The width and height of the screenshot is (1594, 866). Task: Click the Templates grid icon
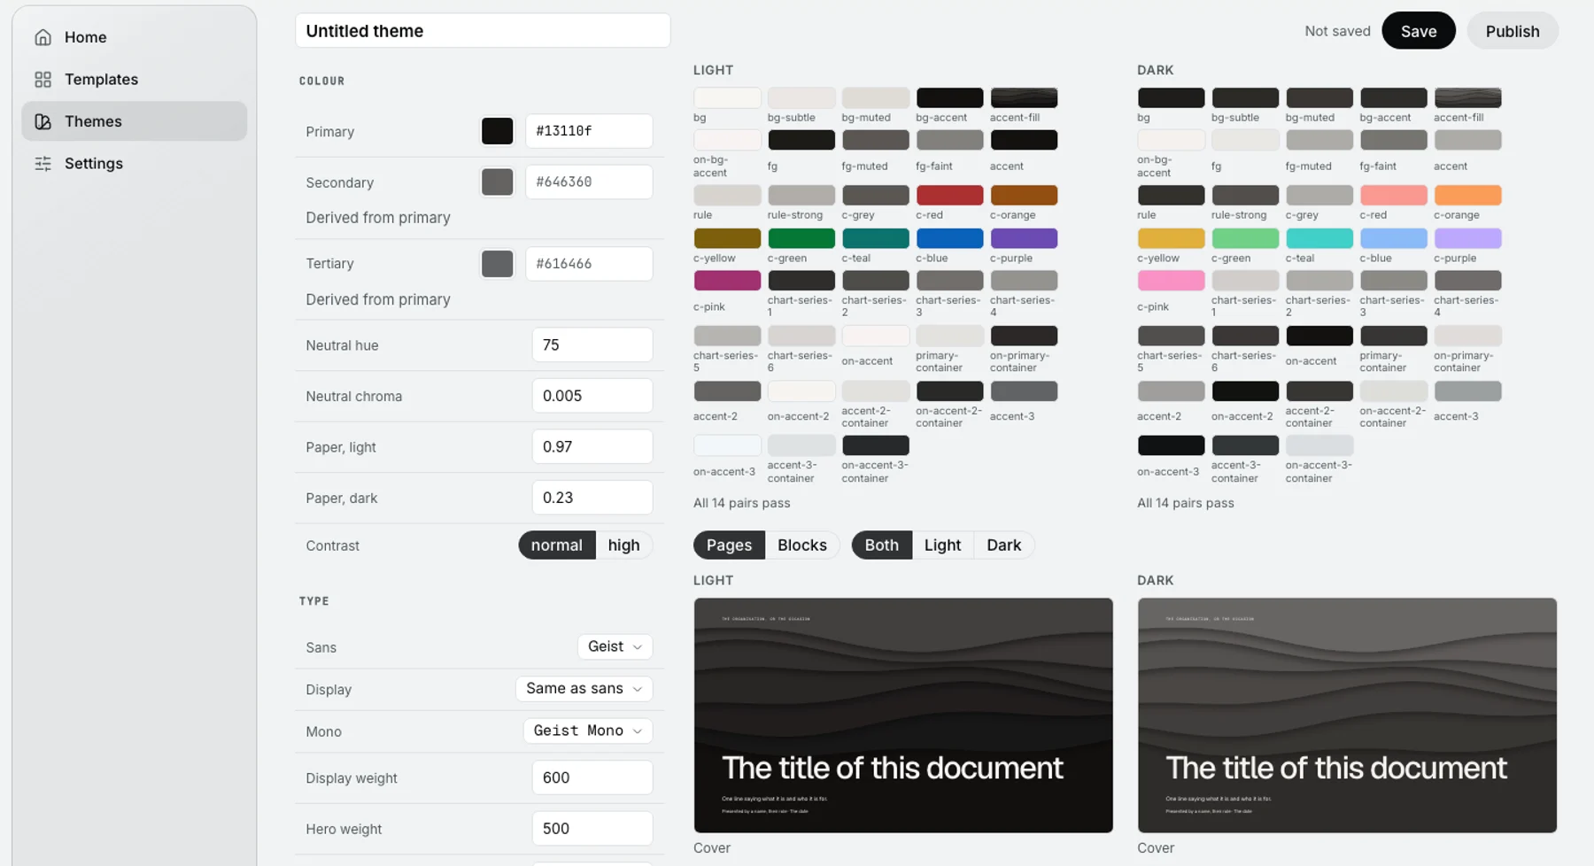(x=43, y=80)
